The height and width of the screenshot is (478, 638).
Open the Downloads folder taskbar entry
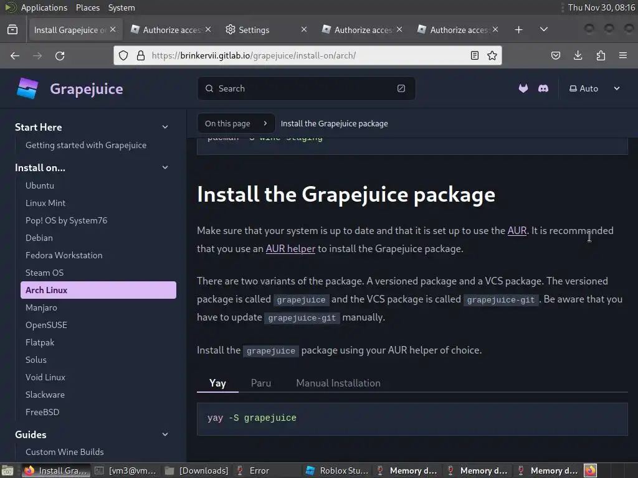(x=198, y=471)
